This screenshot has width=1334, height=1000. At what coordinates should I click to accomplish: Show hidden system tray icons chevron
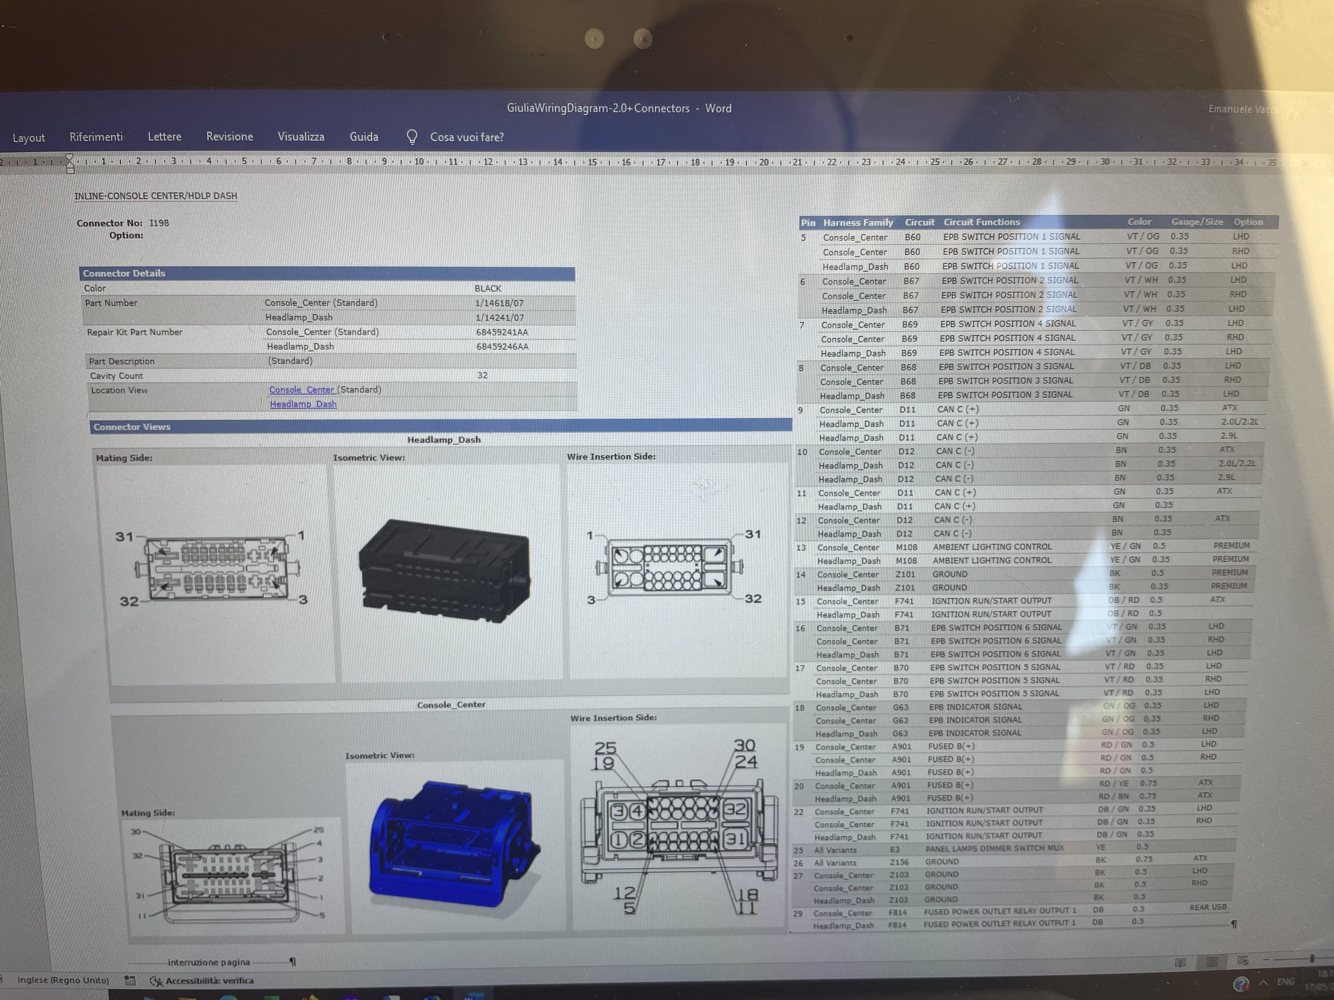[1264, 982]
